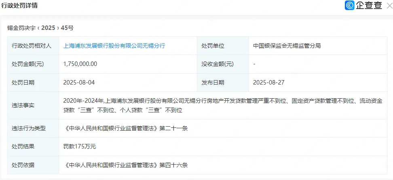The width and height of the screenshot is (393, 180).
Task: Click the 行政处罚相对人 label cell
Action: pyautogui.click(x=33, y=46)
